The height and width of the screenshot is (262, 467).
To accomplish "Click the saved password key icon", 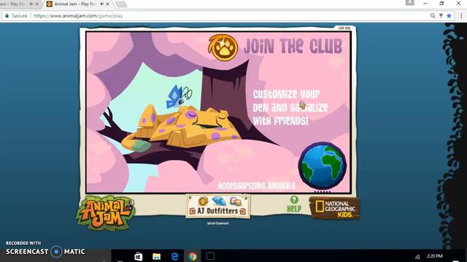I will [x=441, y=16].
